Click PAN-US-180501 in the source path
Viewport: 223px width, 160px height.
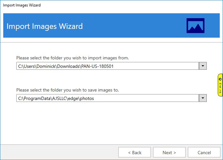pos(97,66)
